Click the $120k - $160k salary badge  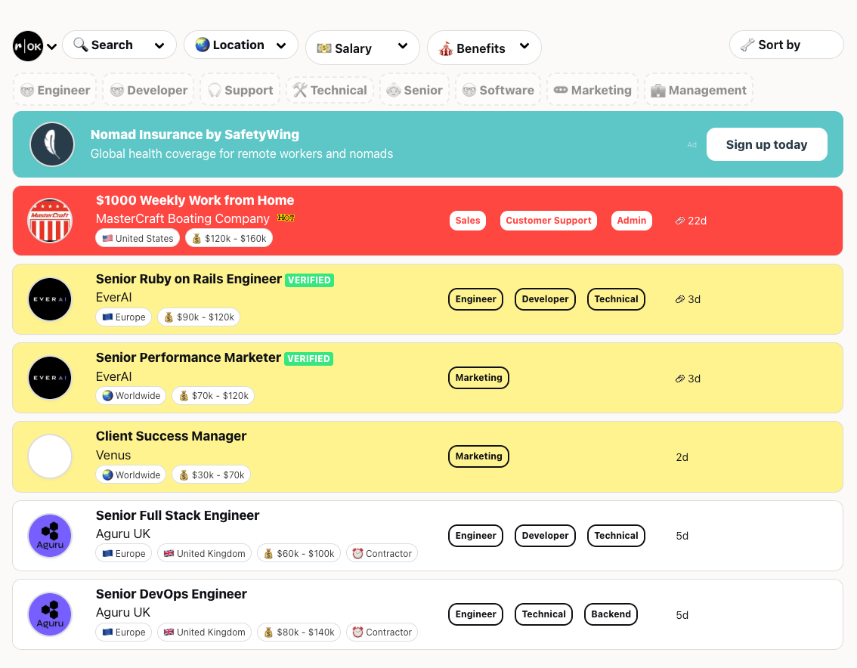point(229,238)
